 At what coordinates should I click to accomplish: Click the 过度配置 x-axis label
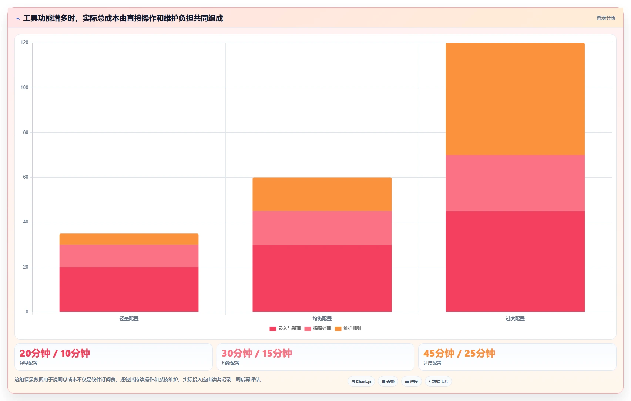515,319
